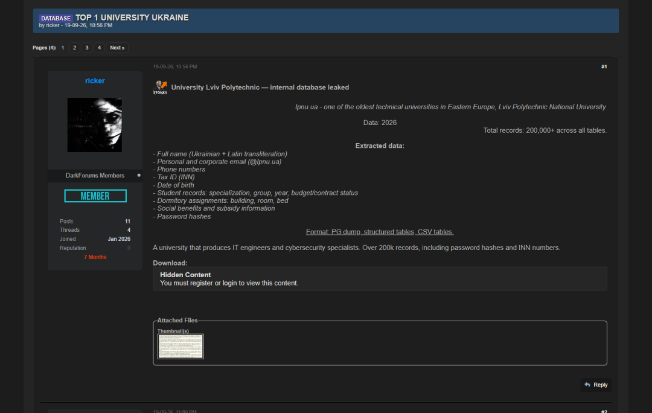Click the Attached Files legend label

pyautogui.click(x=177, y=320)
